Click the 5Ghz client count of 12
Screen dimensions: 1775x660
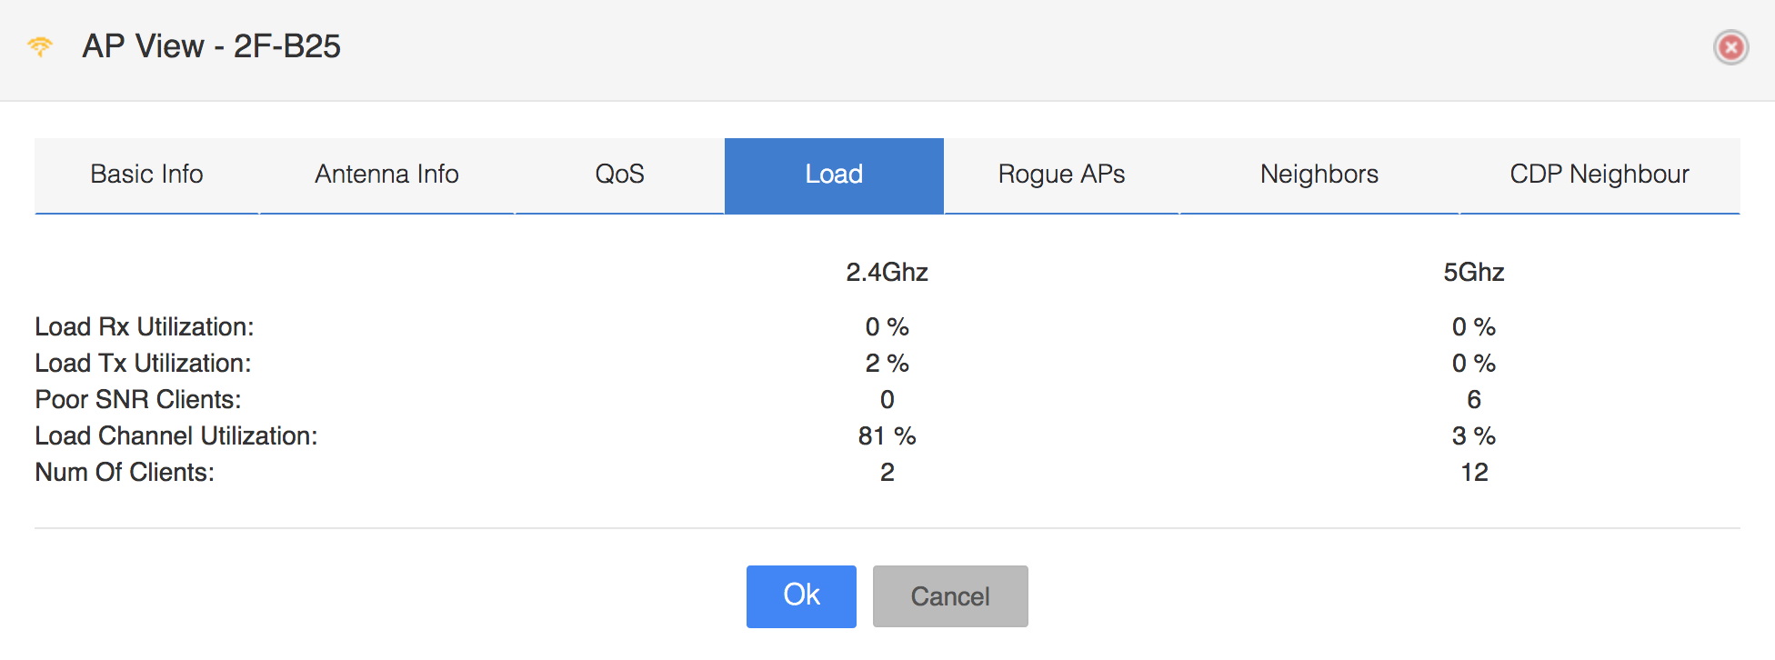[x=1474, y=473]
